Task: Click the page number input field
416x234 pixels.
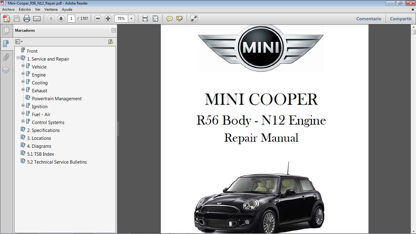Action: tap(71, 19)
